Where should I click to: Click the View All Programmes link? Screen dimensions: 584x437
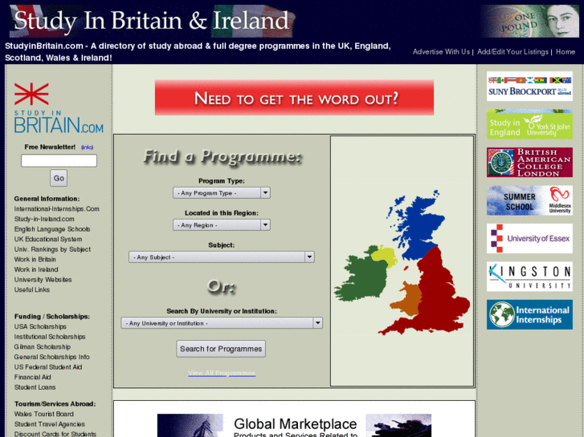(222, 373)
